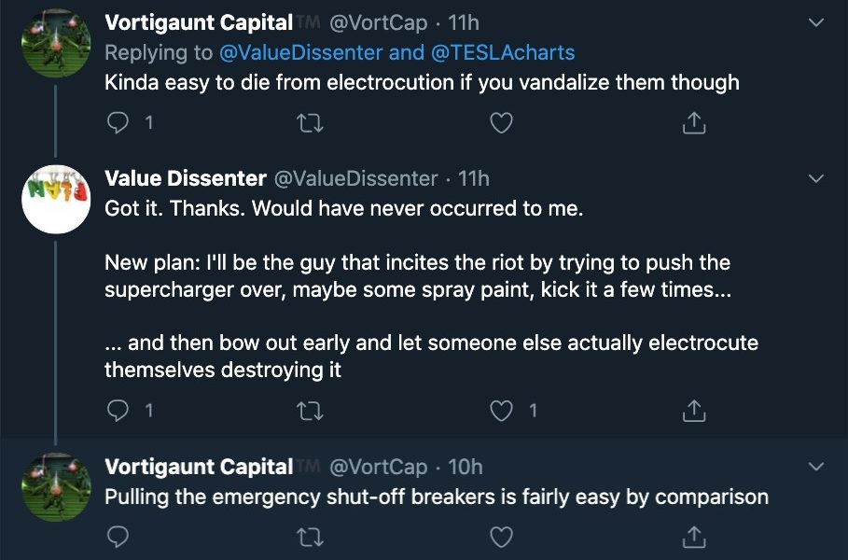Retweet the emergency shut-off breakers tweet
Screen dimensions: 848x560
[311, 538]
